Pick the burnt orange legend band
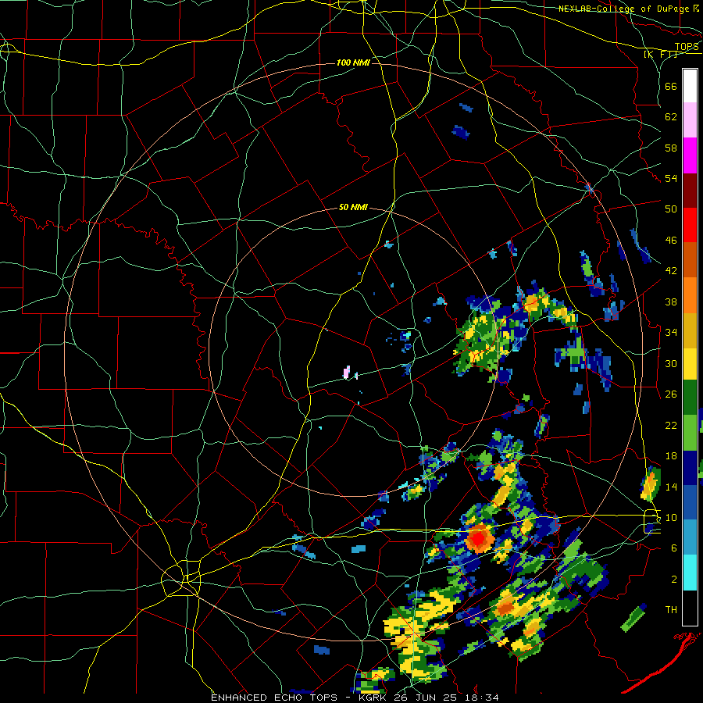The image size is (703, 703). pos(690,260)
